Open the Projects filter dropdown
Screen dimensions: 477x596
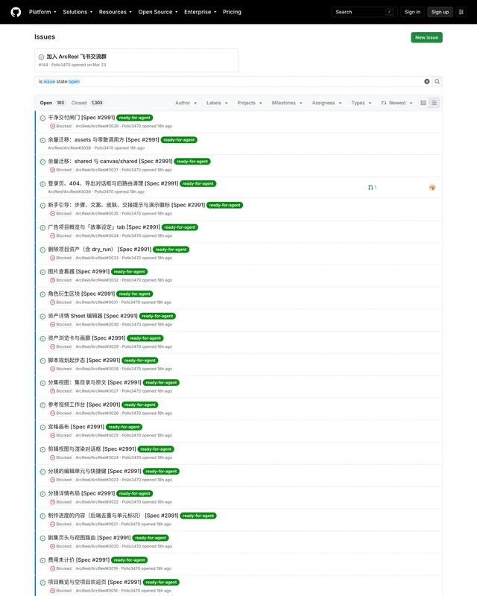point(250,103)
